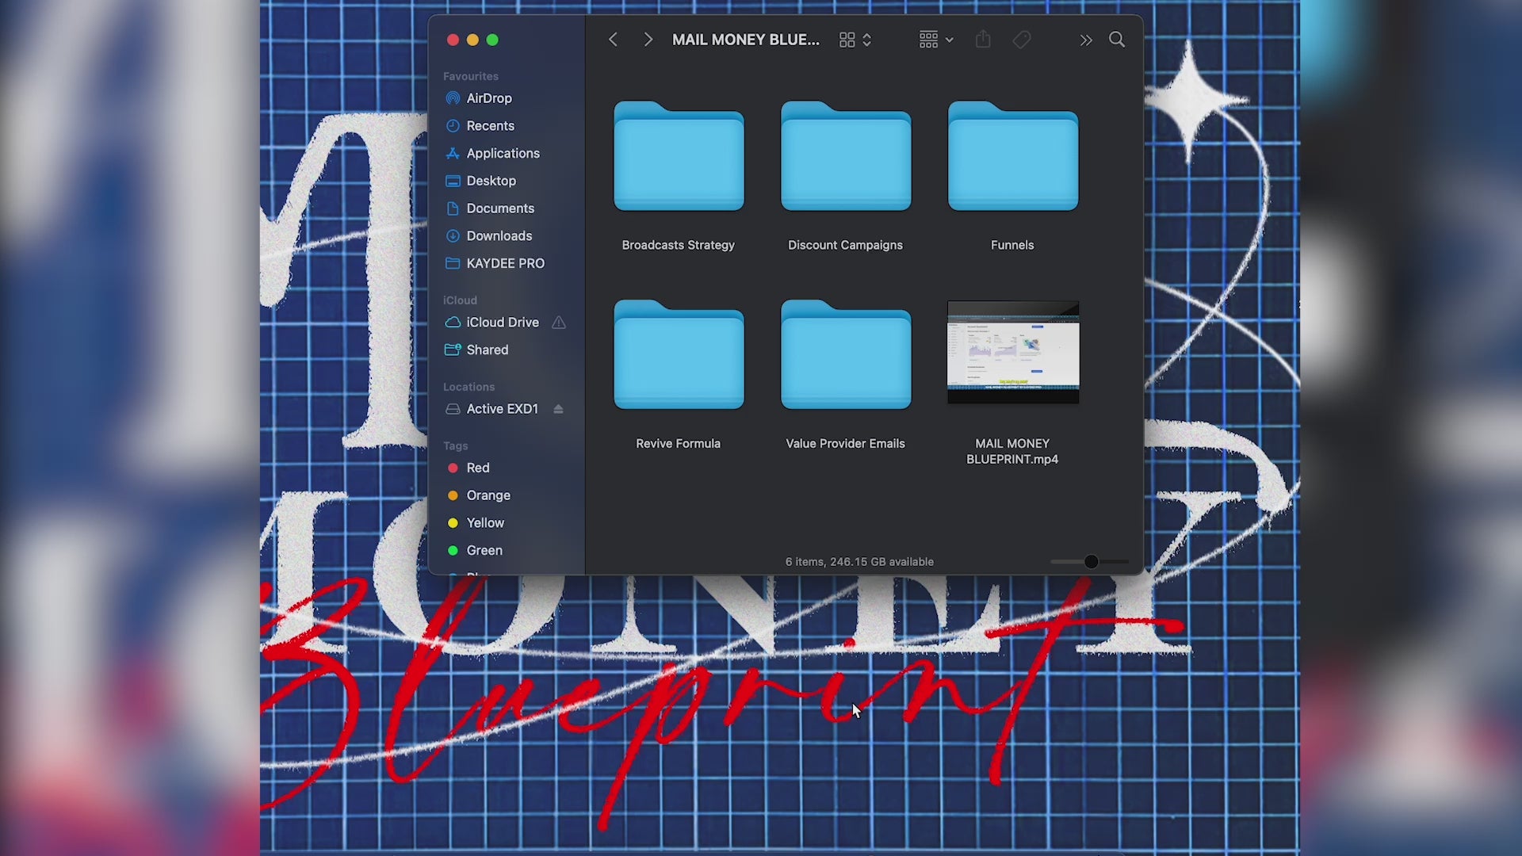Click the Edit Tags toolbar icon
1522x856 pixels.
pyautogui.click(x=1022, y=40)
